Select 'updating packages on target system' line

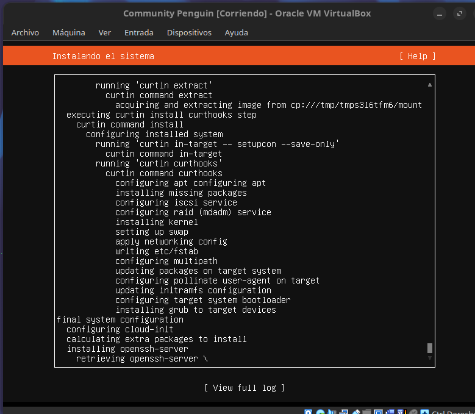[198, 271]
